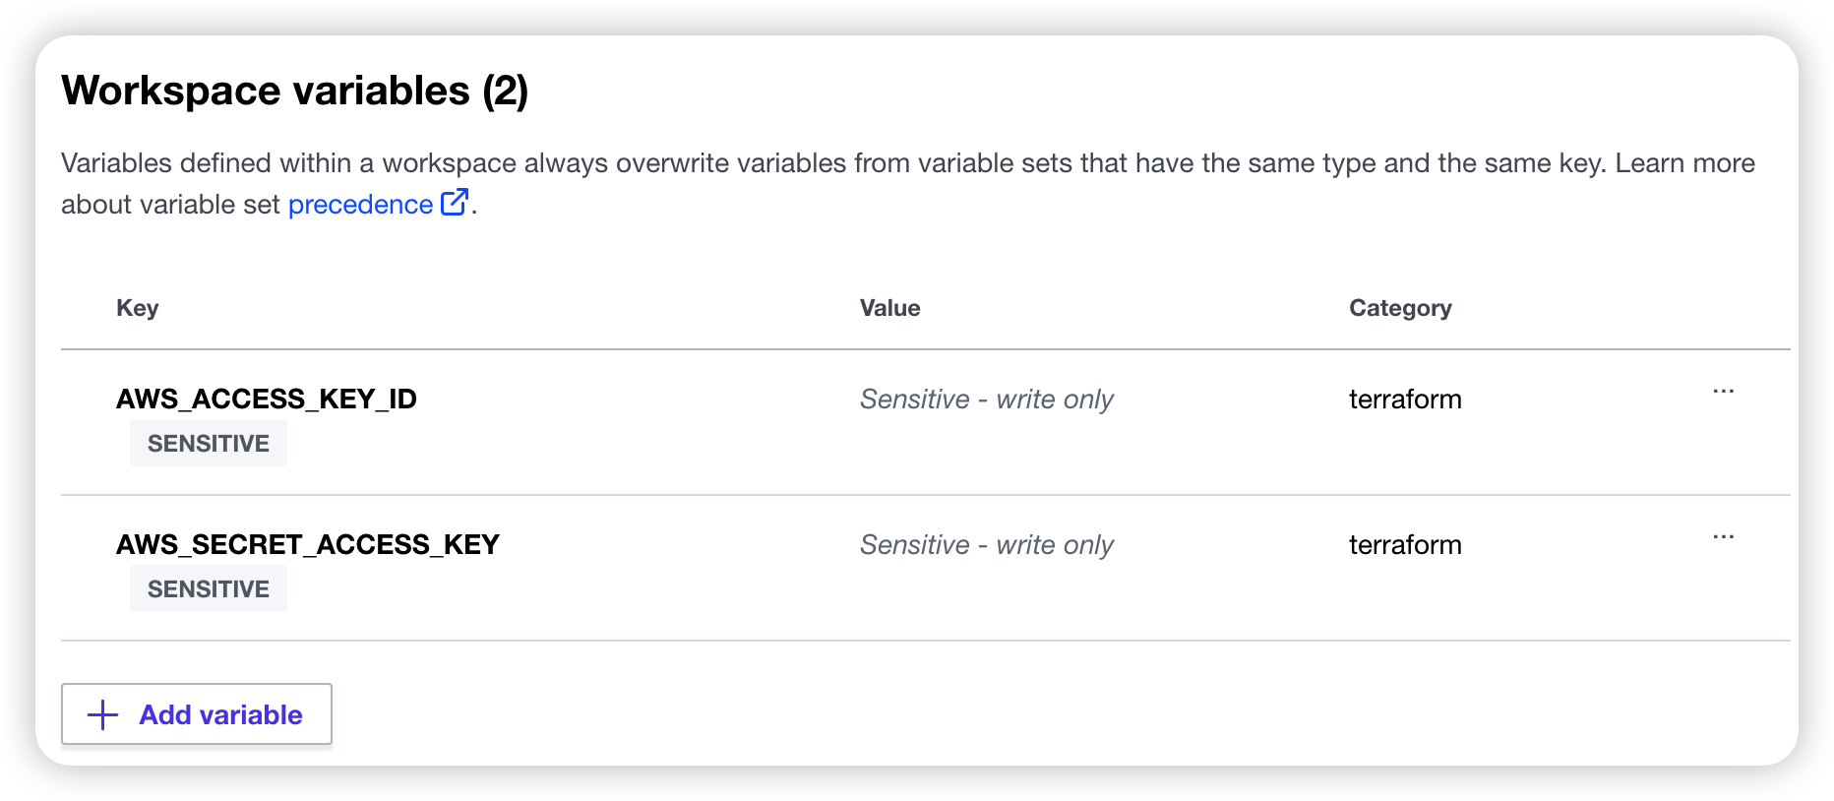Open actions menu for AWS_ACCESS_KEY_ID row
Image resolution: width=1834 pixels, height=801 pixels.
click(1723, 392)
